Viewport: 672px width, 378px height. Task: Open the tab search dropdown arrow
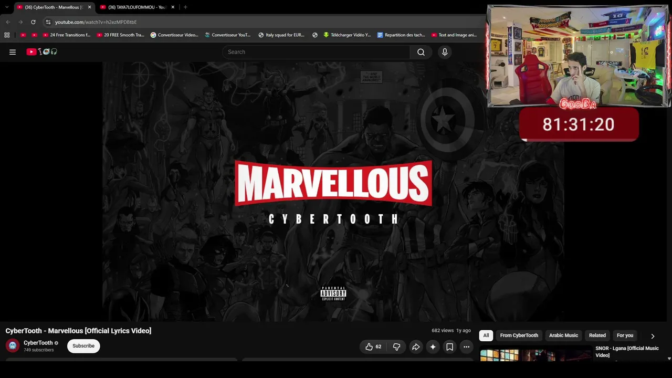tap(7, 7)
